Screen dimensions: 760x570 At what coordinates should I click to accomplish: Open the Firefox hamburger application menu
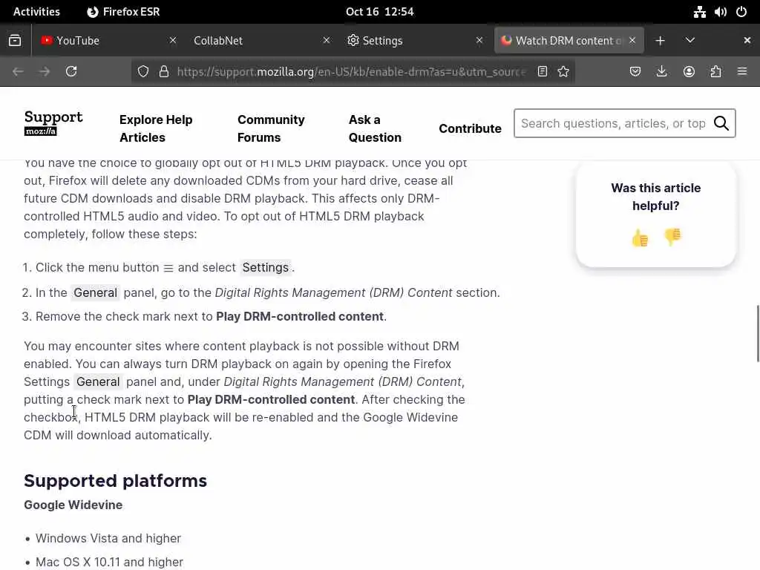742,71
